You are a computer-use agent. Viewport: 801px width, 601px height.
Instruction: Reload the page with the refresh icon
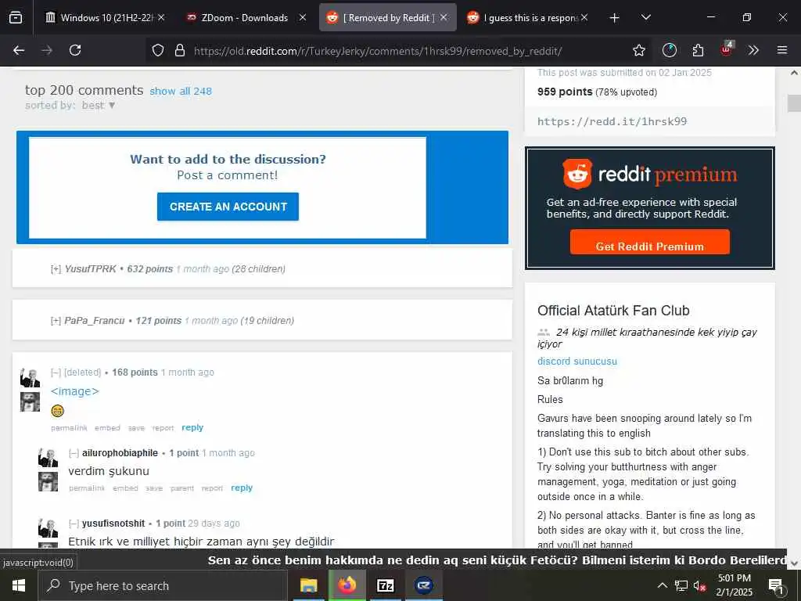pos(75,50)
